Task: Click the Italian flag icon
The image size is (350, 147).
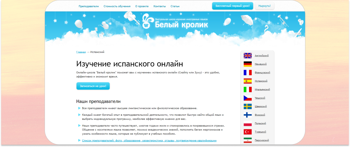Action: (247, 89)
